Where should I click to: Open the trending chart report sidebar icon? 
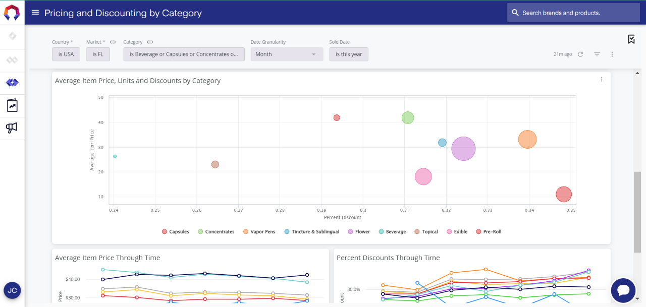[12, 105]
